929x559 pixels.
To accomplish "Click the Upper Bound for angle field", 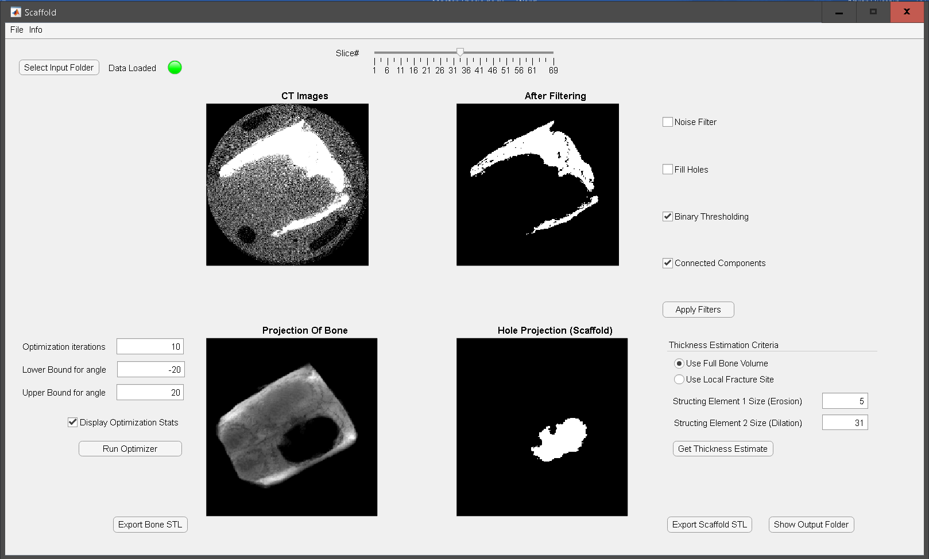I will point(150,393).
